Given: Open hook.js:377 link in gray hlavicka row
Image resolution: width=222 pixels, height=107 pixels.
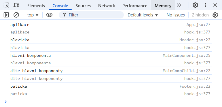Looking at the screenshot, I should (197, 48).
